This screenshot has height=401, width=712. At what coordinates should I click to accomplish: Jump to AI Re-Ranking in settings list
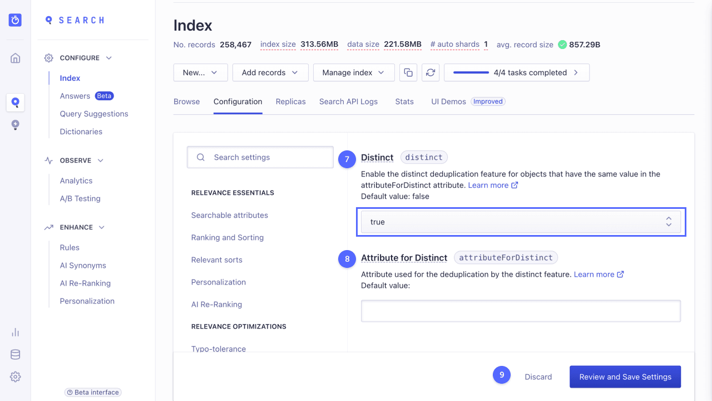point(216,304)
